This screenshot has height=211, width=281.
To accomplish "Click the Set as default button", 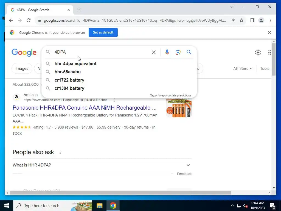I will coord(103,32).
